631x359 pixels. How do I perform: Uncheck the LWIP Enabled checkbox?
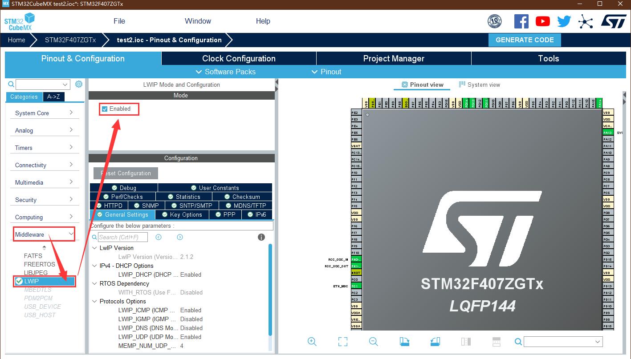click(105, 109)
